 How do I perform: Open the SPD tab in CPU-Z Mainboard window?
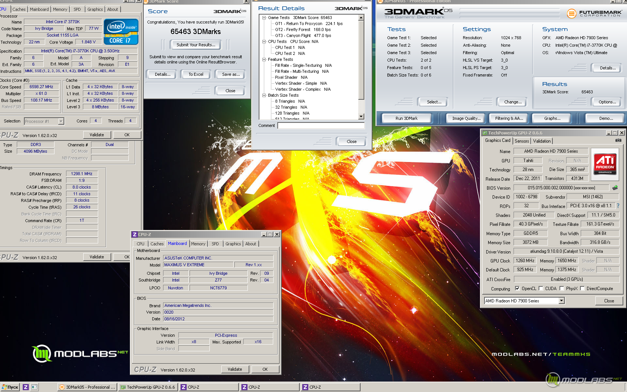tap(215, 244)
